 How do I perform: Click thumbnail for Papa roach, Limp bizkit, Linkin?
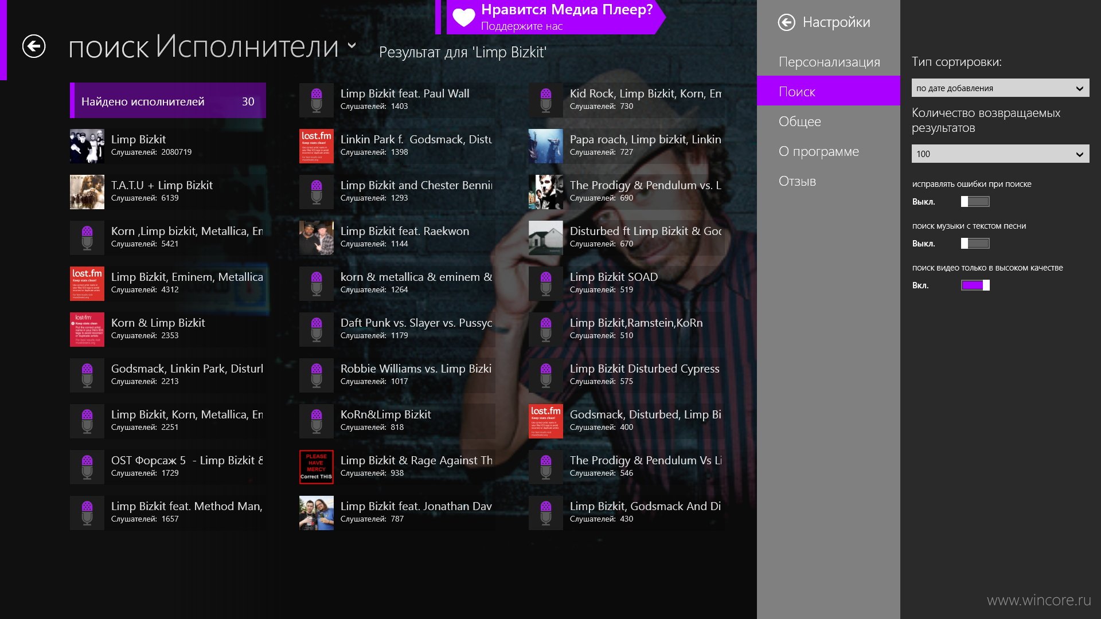[x=546, y=146]
